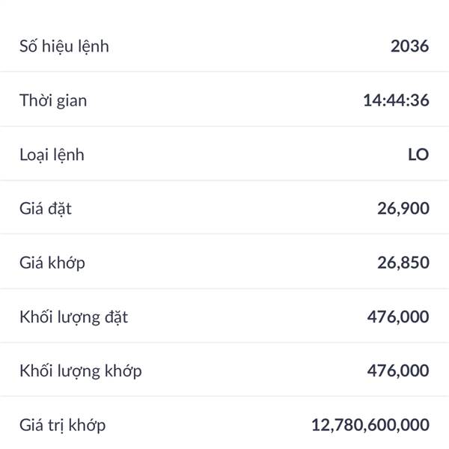Select the time value 14:44:36
This screenshot has height=449, width=449.
(396, 100)
